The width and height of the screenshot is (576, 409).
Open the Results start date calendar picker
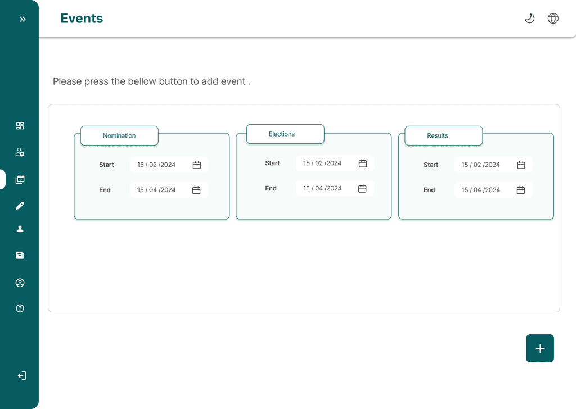click(x=521, y=165)
